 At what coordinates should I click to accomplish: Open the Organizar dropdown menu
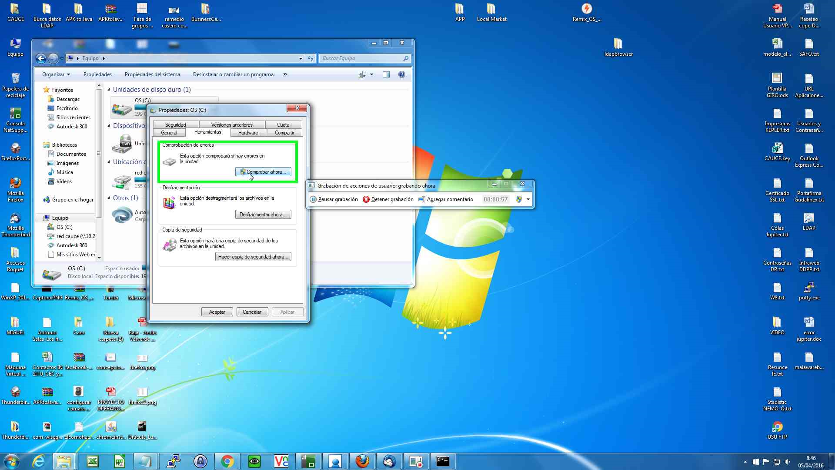click(x=56, y=74)
